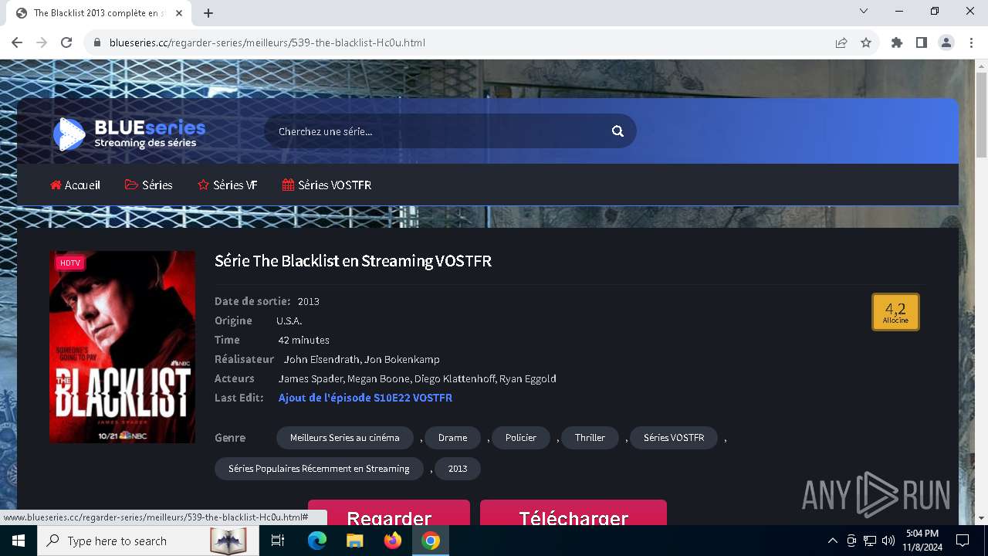Open the network tray icon
The height and width of the screenshot is (556, 988).
pos(870,541)
